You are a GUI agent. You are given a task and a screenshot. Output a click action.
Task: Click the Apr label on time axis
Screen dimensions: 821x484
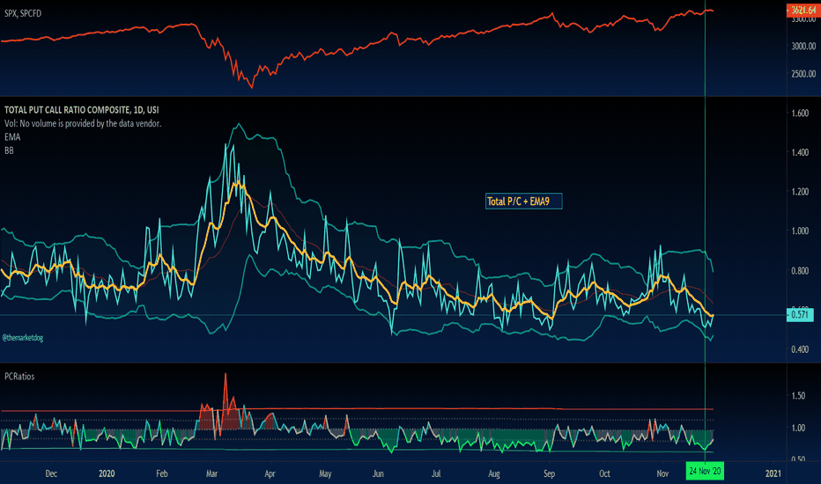[270, 474]
